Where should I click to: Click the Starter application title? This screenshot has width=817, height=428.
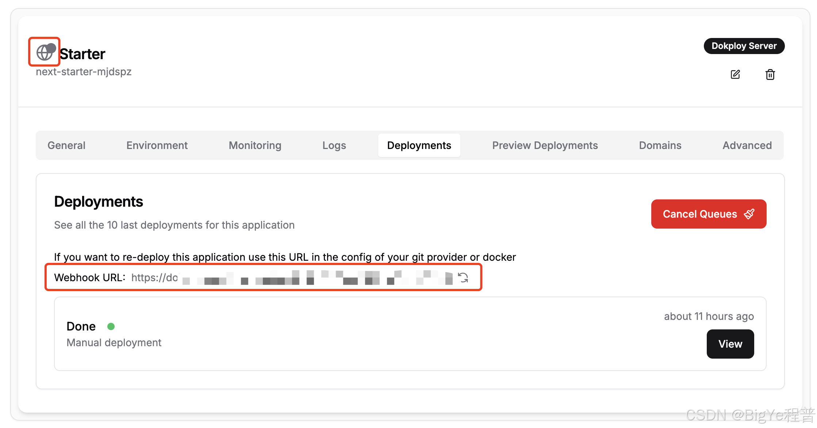[x=83, y=54]
